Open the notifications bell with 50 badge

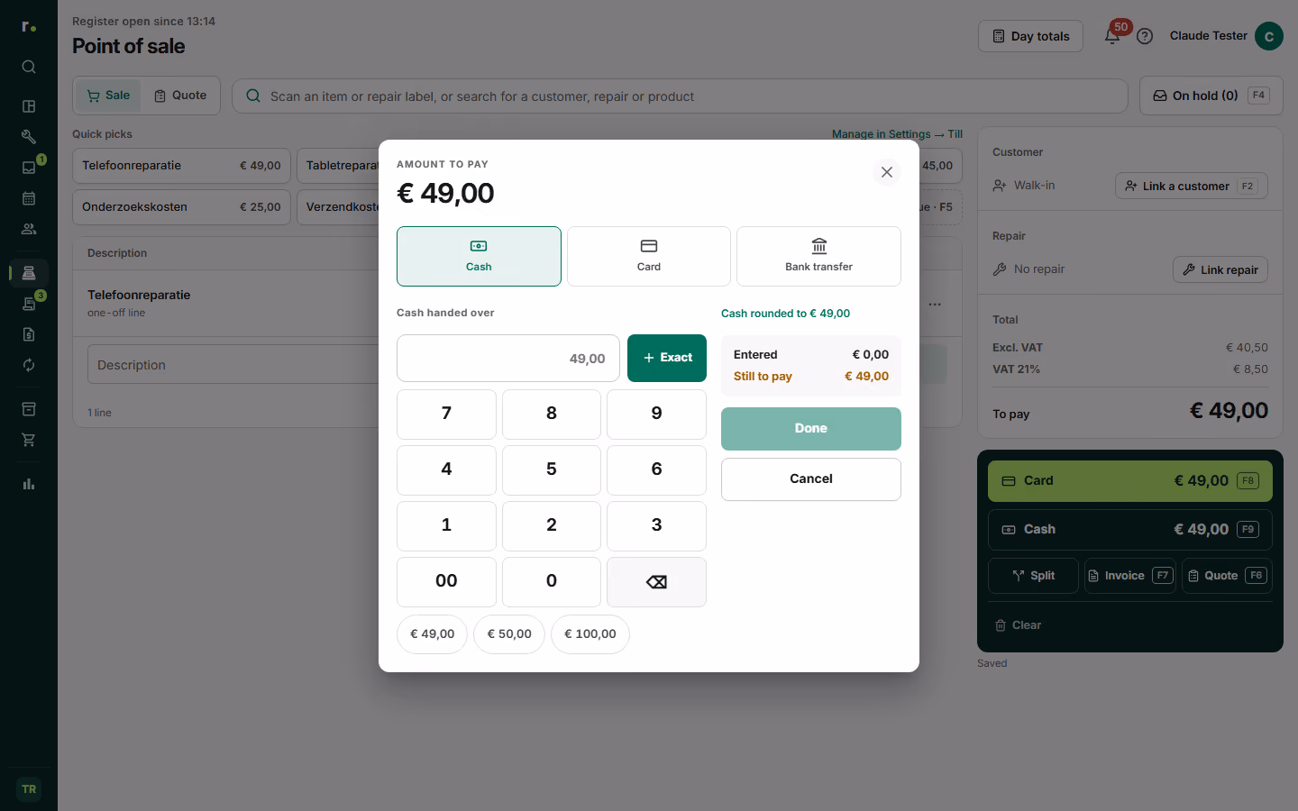coord(1112,36)
